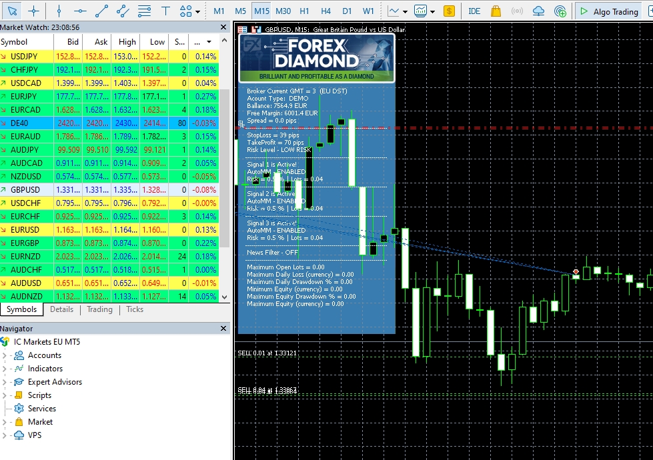Switch chart to W1 timeframe
The height and width of the screenshot is (460, 653).
[368, 11]
